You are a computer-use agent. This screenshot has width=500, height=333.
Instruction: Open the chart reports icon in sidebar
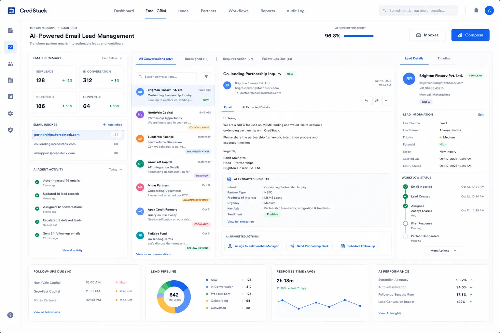click(10, 97)
